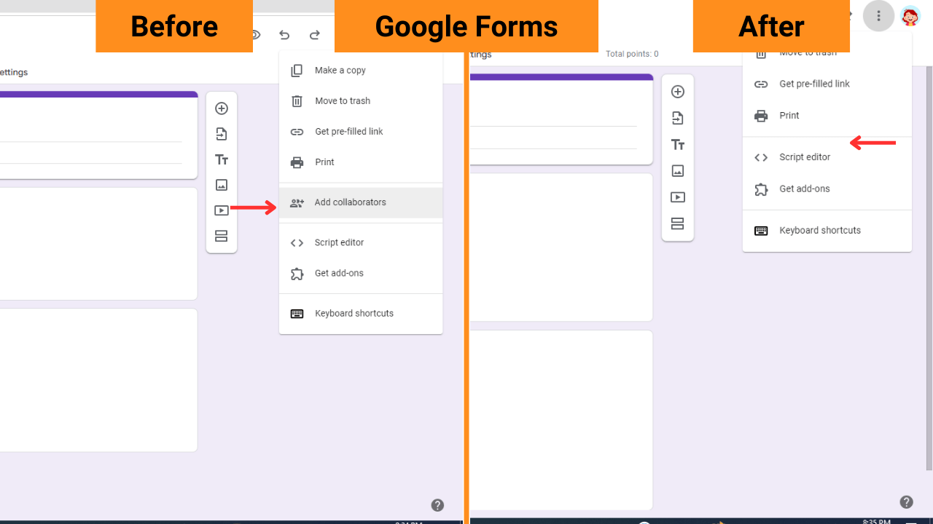Select Get pre-filled link
933x524 pixels.
click(348, 131)
